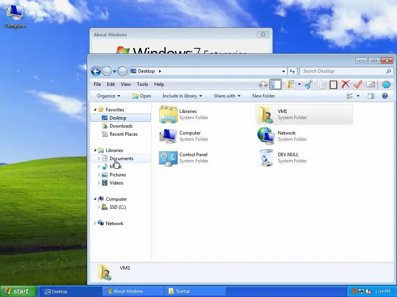Expand the Network tree node

(x=95, y=223)
